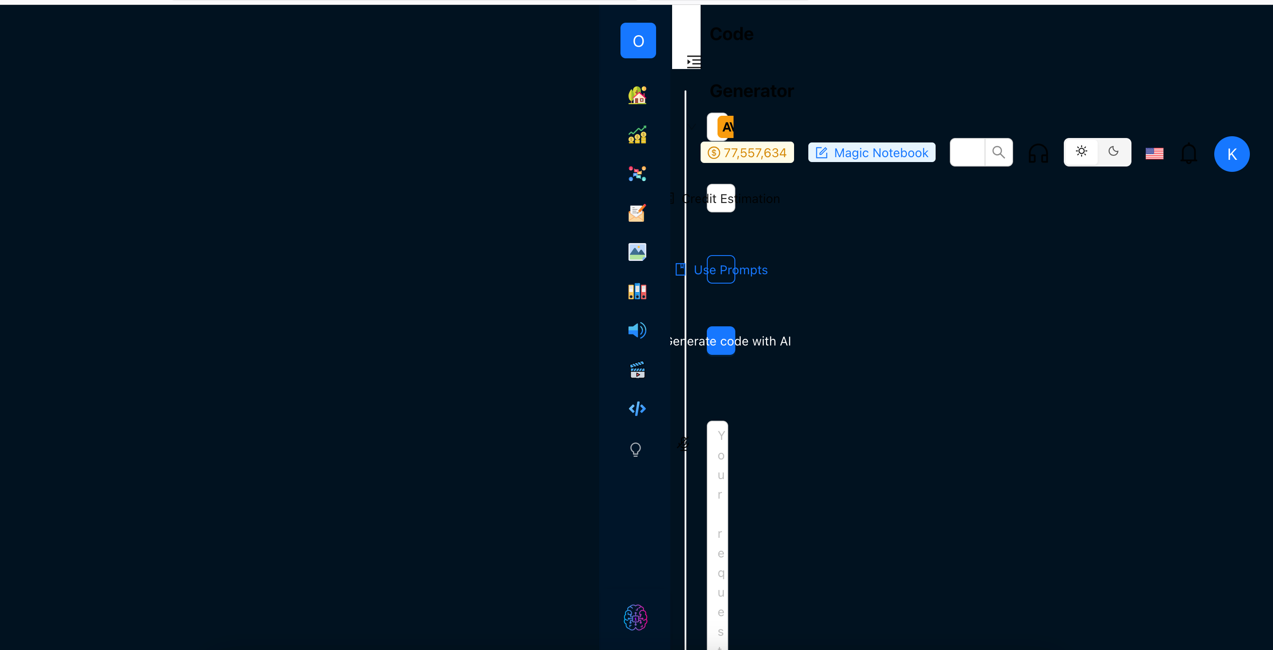Open the home dashboard sidebar icon
Screen dimensions: 1273x650
(637, 95)
